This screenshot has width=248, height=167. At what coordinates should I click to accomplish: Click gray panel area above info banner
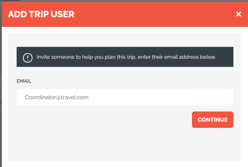tap(125, 40)
